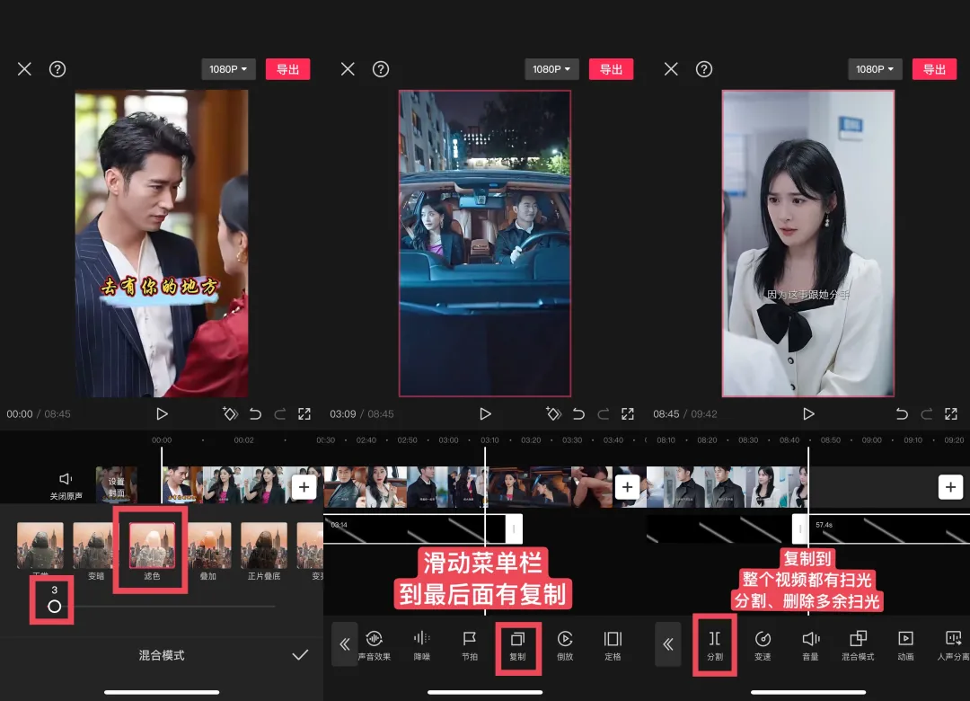Tap 声音效果 in the middle screen toolbar

375,645
